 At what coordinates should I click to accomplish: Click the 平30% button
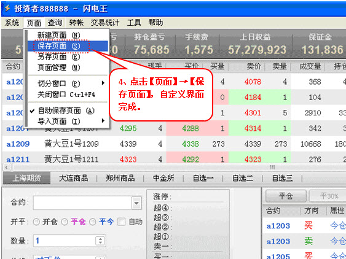coord(329,196)
